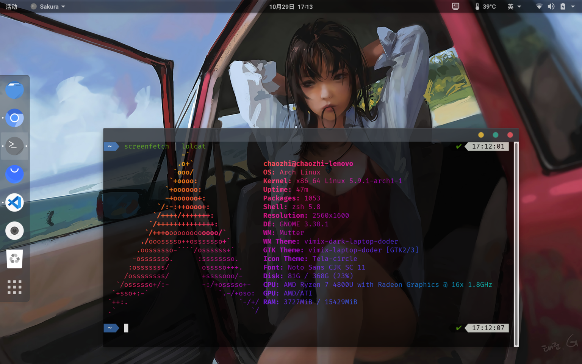Click the 'Uptime: 47m' line
The width and height of the screenshot is (582, 364).
pos(286,190)
